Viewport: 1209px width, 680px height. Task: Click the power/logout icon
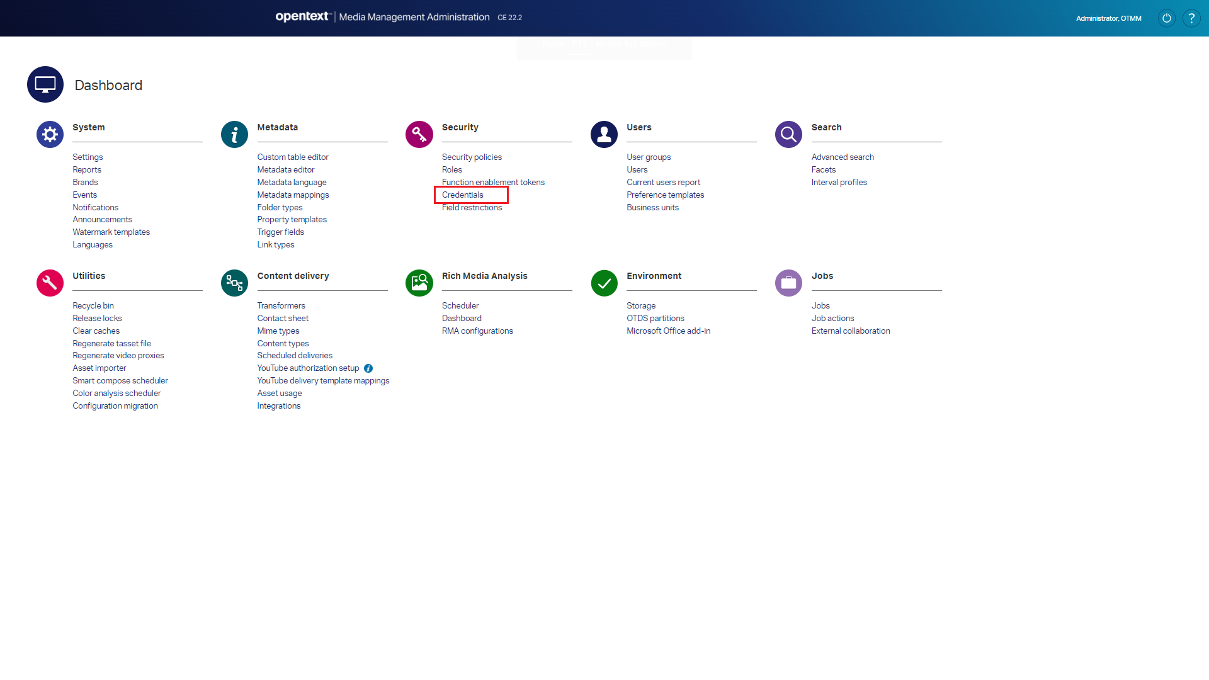(x=1166, y=18)
